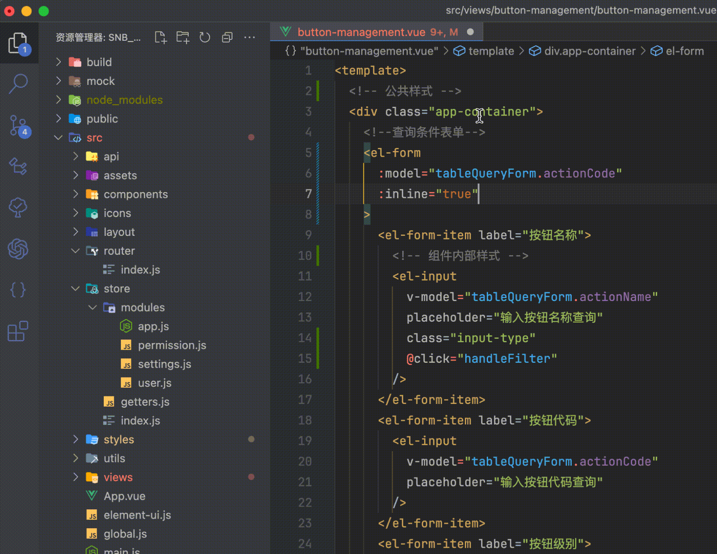The image size is (717, 554).
Task: Click the "input-type" class value
Action: pyautogui.click(x=492, y=338)
